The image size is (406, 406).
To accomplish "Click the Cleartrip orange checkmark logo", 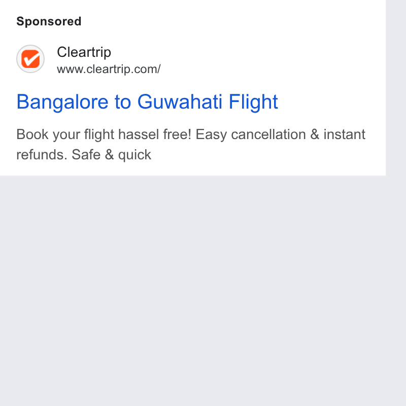I will pyautogui.click(x=30, y=59).
